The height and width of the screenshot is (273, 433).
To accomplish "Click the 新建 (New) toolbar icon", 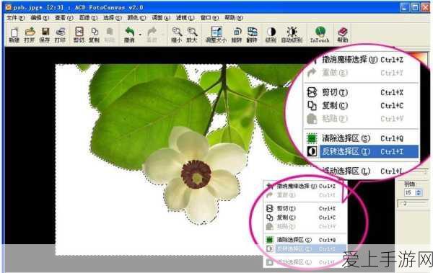I will (x=14, y=35).
